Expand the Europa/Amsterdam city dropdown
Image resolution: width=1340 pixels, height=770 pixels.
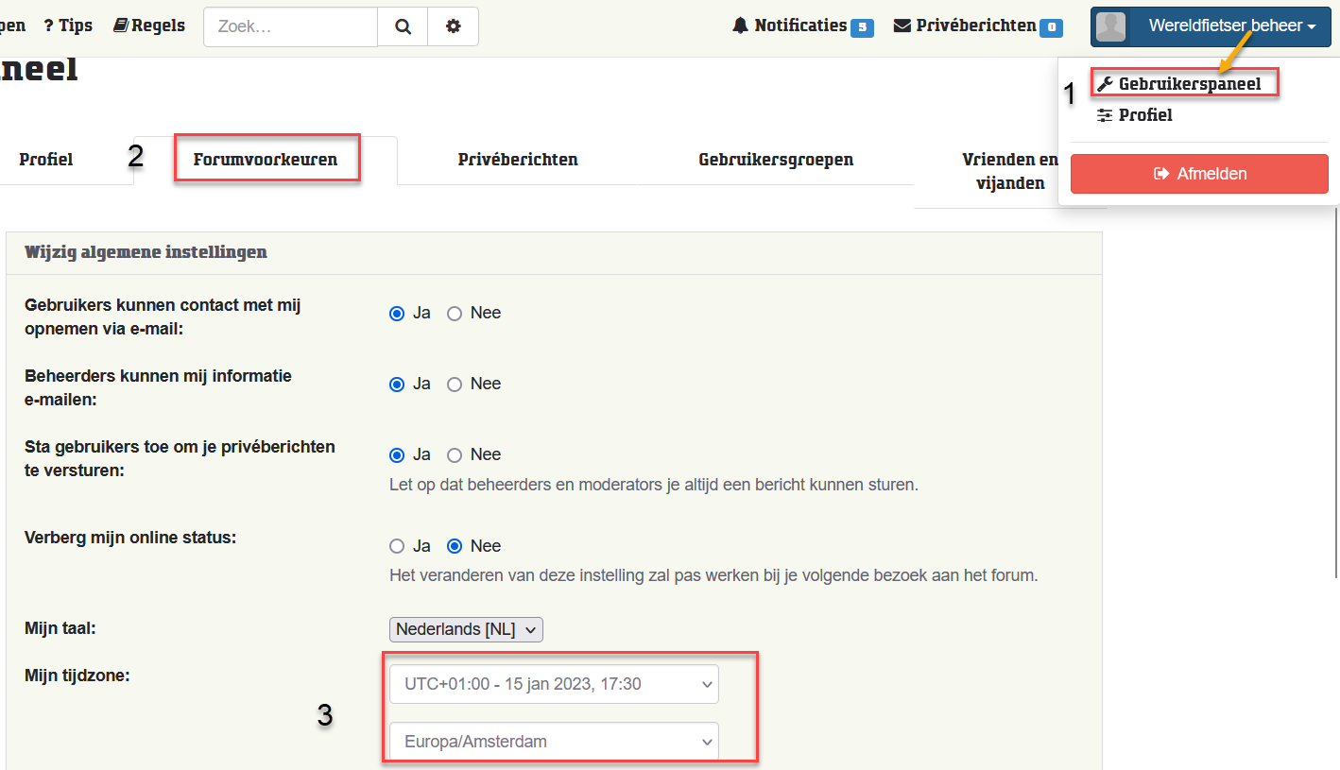click(554, 742)
